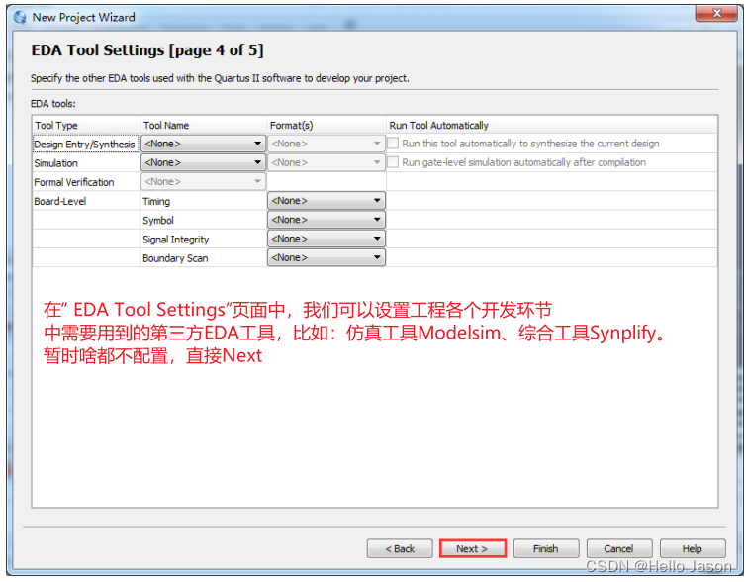Select the Simulation tool type cell
Screen dimensions: 746x582
pos(86,162)
